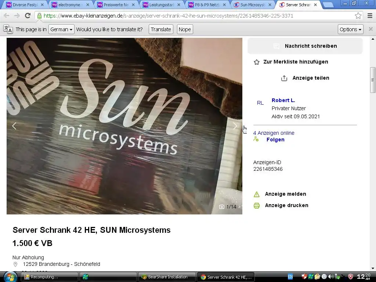376x282 pixels.
Task: Open seller profile Robert L.
Action: (x=283, y=100)
